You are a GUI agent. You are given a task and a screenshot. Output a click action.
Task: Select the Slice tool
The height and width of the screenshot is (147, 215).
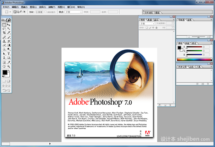[9, 33]
